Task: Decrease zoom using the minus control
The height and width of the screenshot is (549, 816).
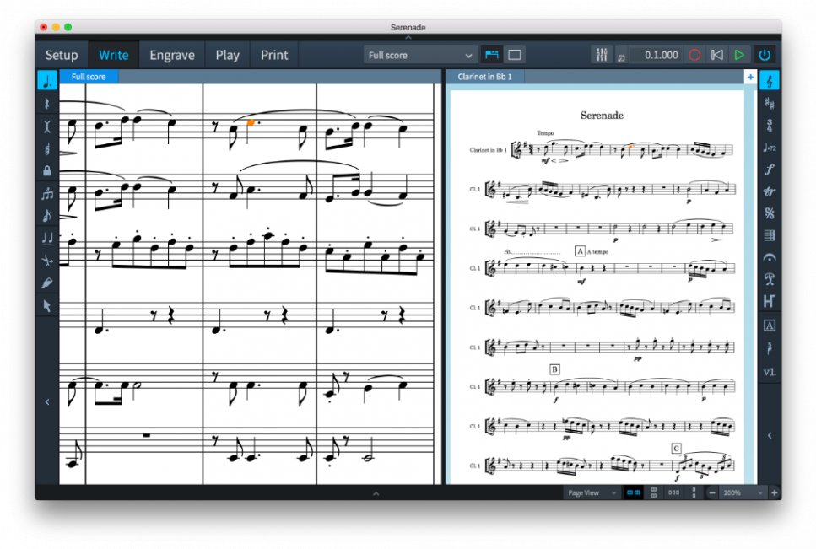Action: 711,492
